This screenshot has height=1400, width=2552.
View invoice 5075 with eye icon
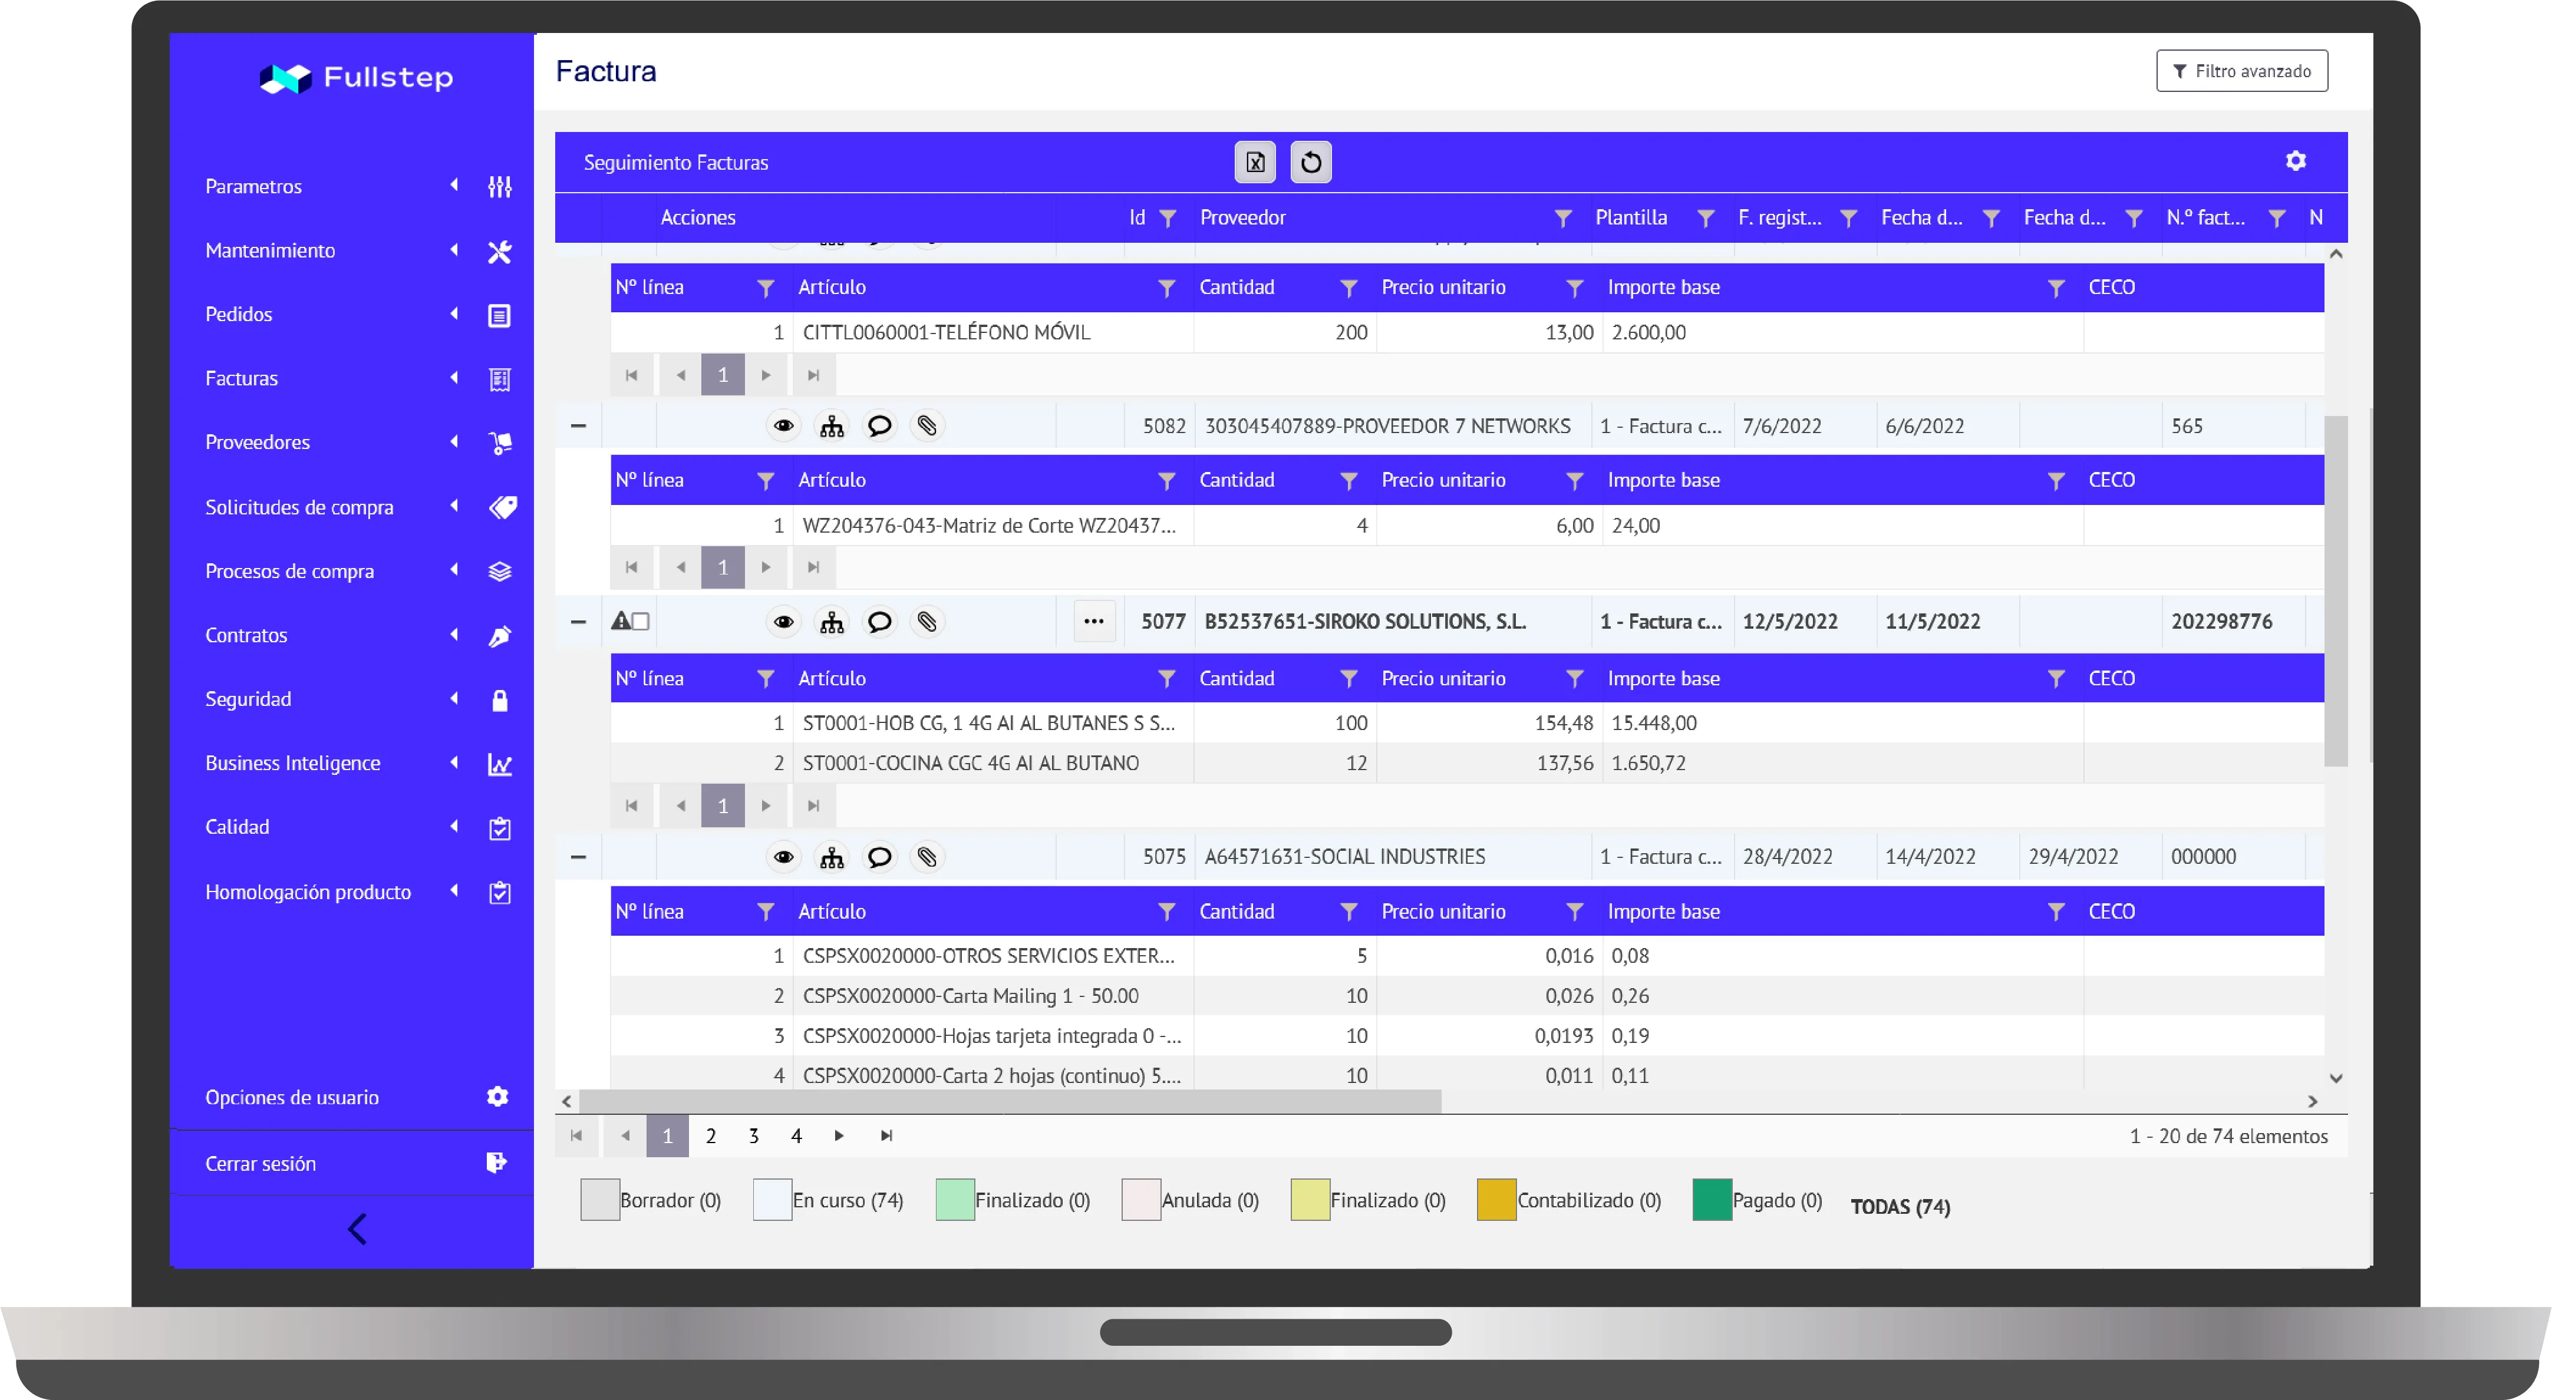(x=784, y=857)
